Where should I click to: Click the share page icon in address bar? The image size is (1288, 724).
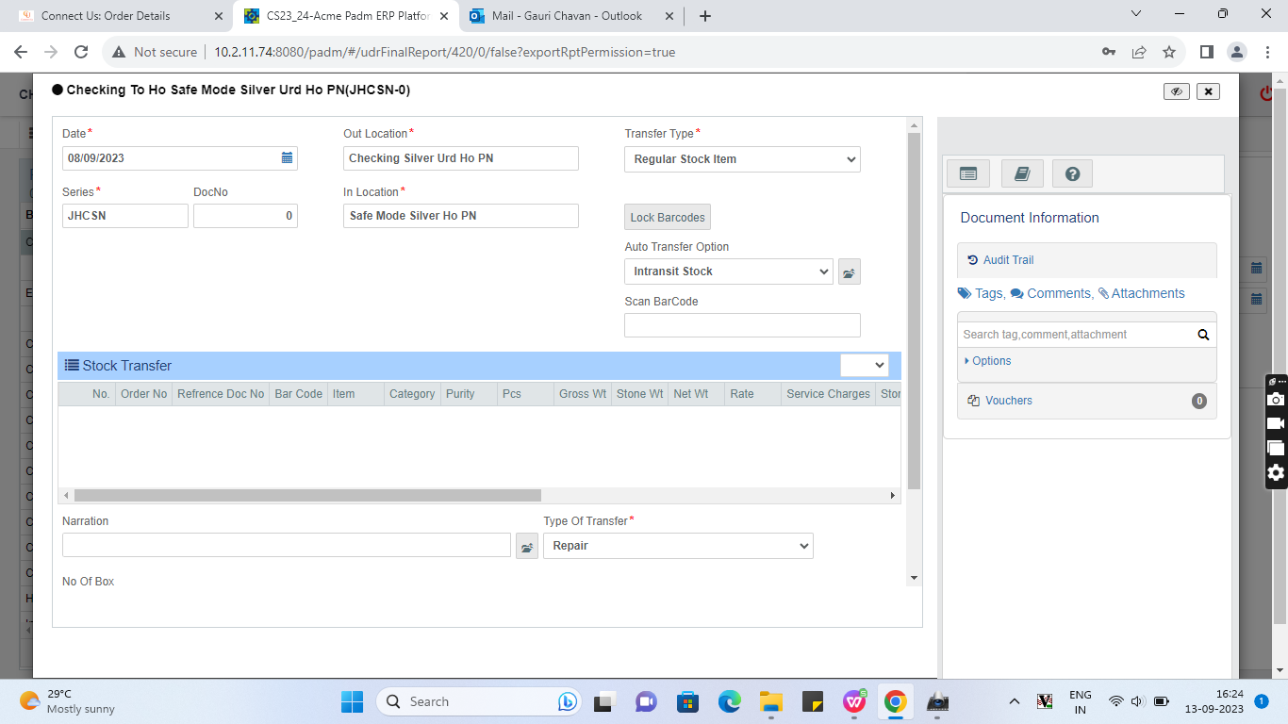tap(1139, 52)
